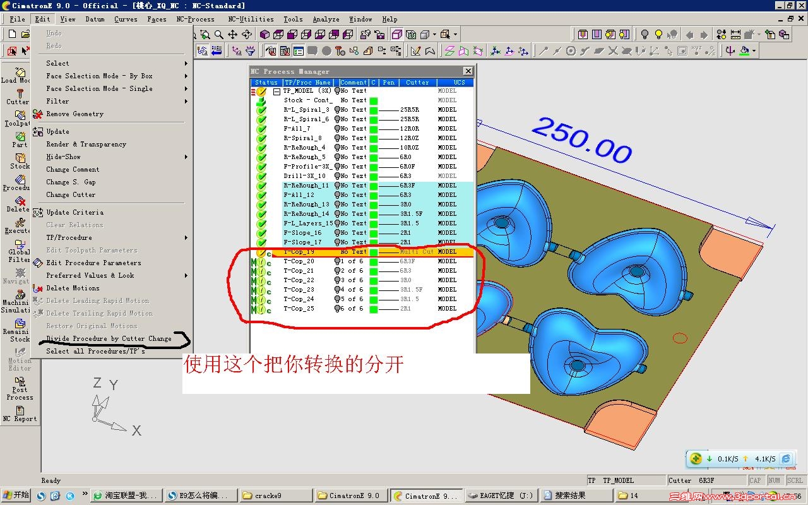
Task: Click the Delete guide icon
Action: (x=20, y=201)
